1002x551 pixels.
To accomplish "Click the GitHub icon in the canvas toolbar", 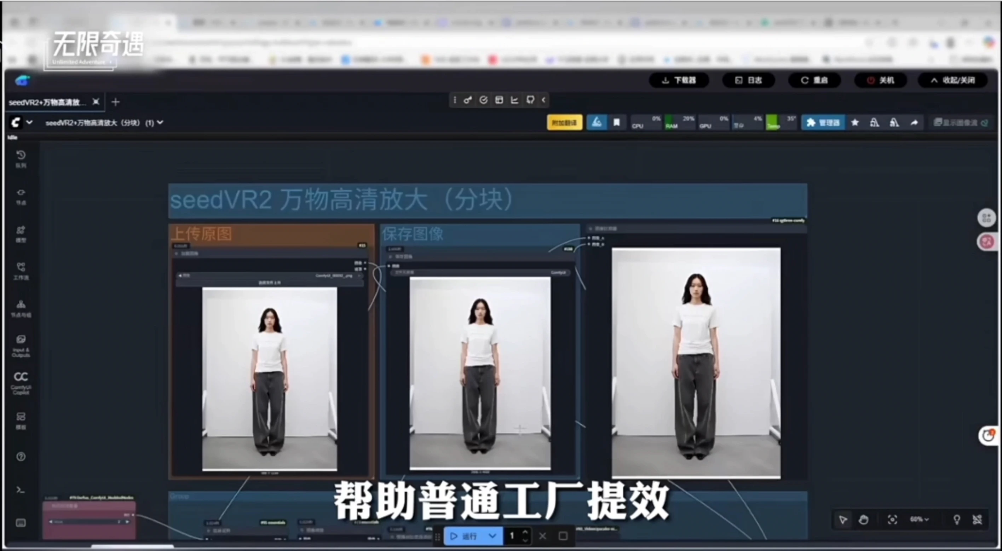I will click(530, 100).
